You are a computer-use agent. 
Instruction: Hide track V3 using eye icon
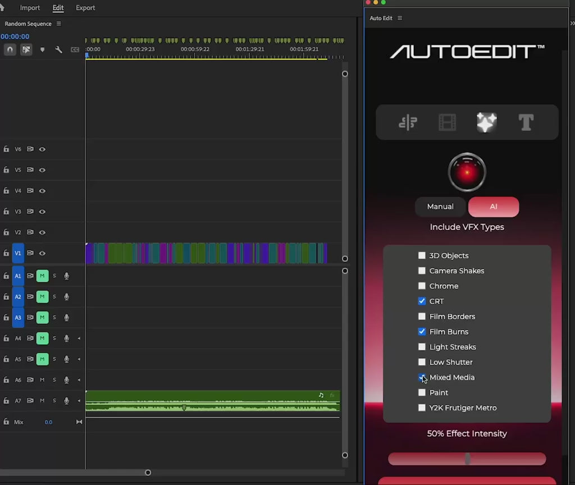(42, 212)
